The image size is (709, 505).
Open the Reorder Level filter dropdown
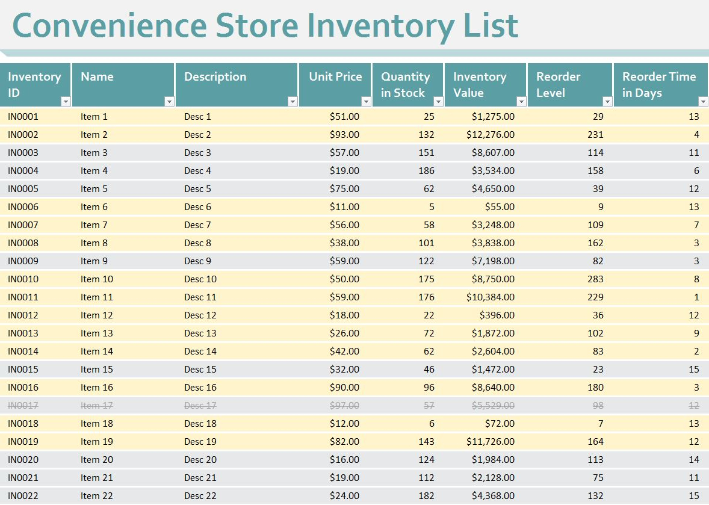607,102
